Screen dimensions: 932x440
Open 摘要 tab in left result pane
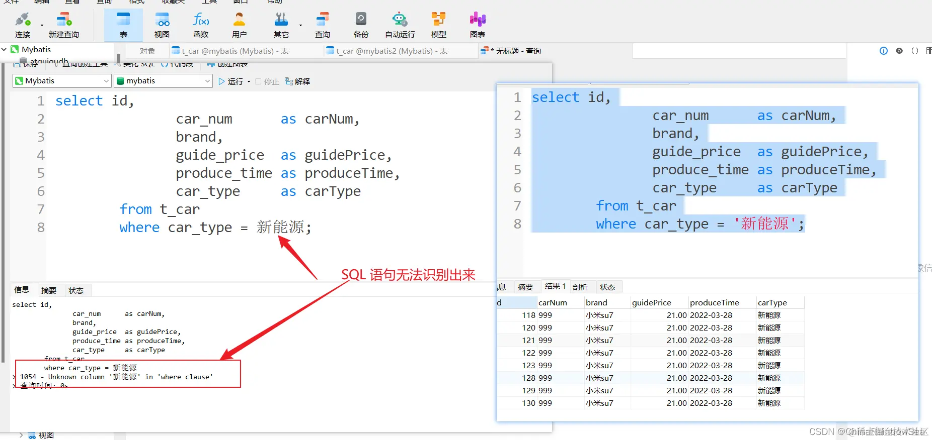coord(49,290)
